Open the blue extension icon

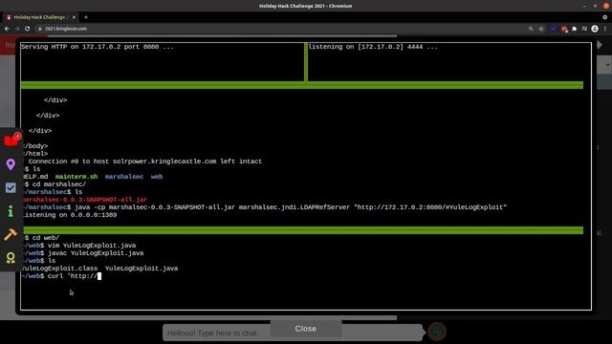pos(554,29)
